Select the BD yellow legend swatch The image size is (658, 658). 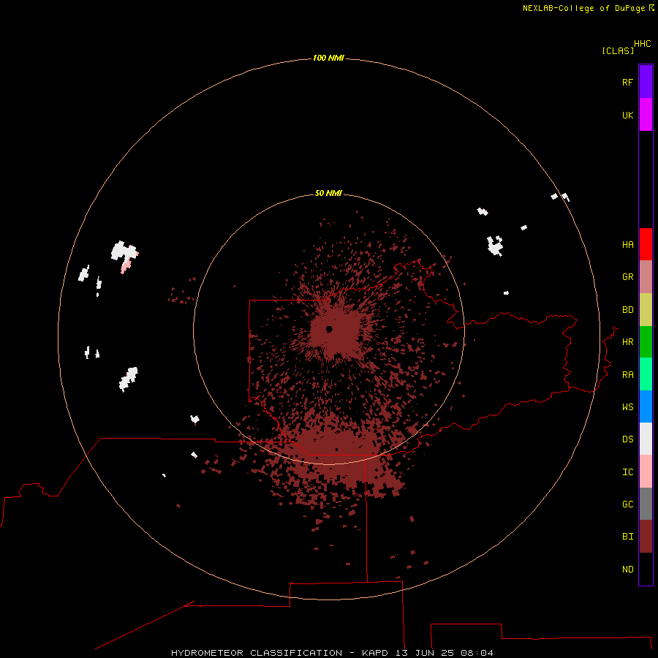pyautogui.click(x=646, y=310)
